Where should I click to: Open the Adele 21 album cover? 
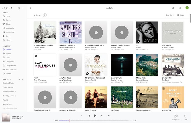[147, 32]
